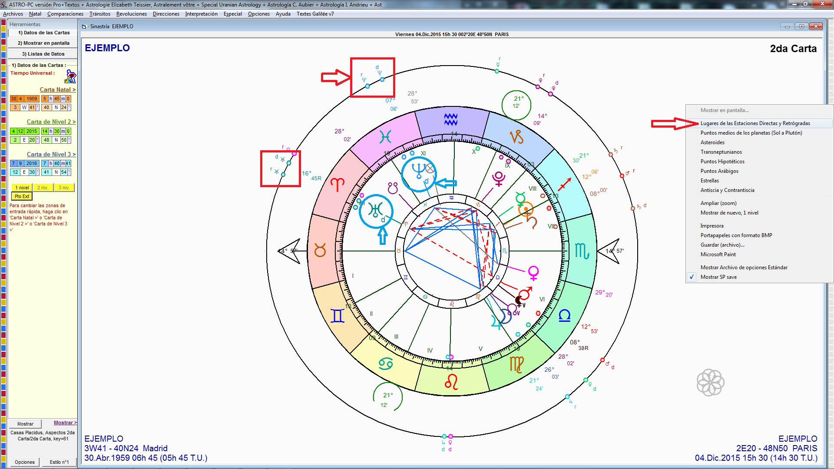Open the 'Textes Galilée v7' menu
This screenshot has width=834, height=469.
pyautogui.click(x=315, y=14)
